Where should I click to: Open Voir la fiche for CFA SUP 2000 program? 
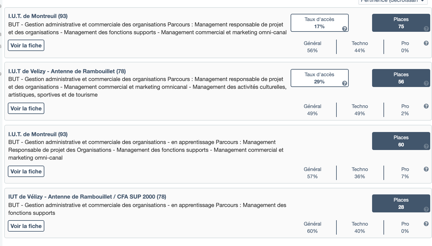click(x=26, y=226)
